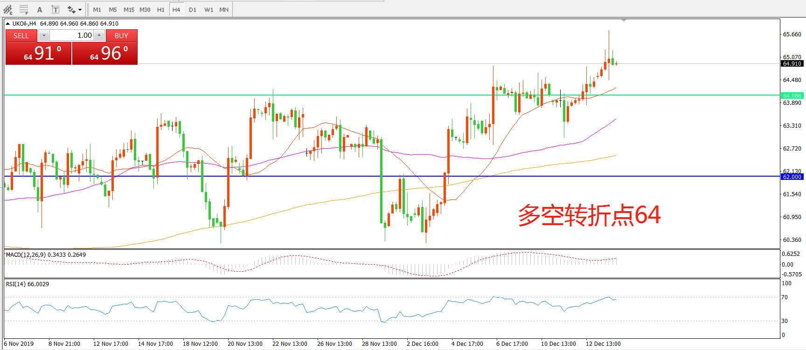
Task: Click the arrows objects tool icon
Action: pos(71,10)
